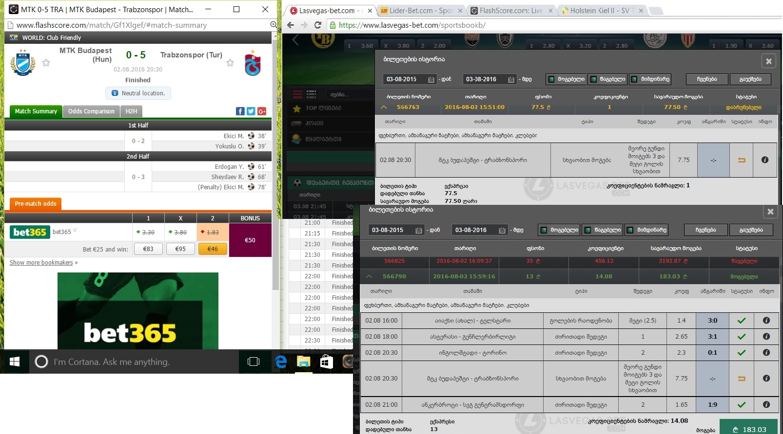Collapse ticket 566790 with its chevron

(369, 276)
